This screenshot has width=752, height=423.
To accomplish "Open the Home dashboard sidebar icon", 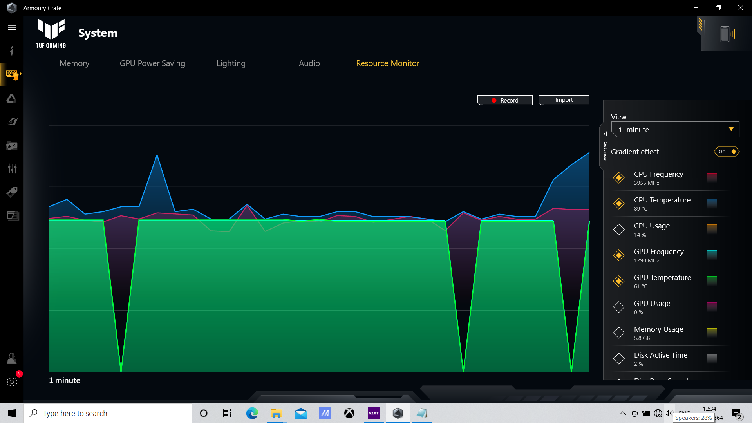I will [x=12, y=51].
